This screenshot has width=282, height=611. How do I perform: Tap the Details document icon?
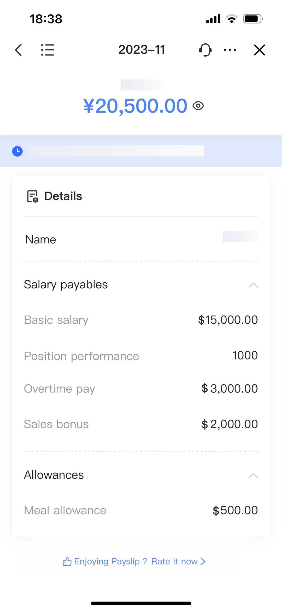coord(32,196)
